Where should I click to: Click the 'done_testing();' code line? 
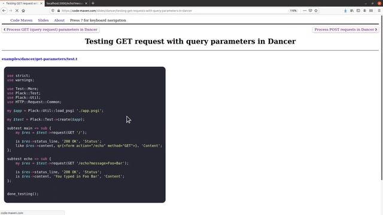pyautogui.click(x=23, y=194)
